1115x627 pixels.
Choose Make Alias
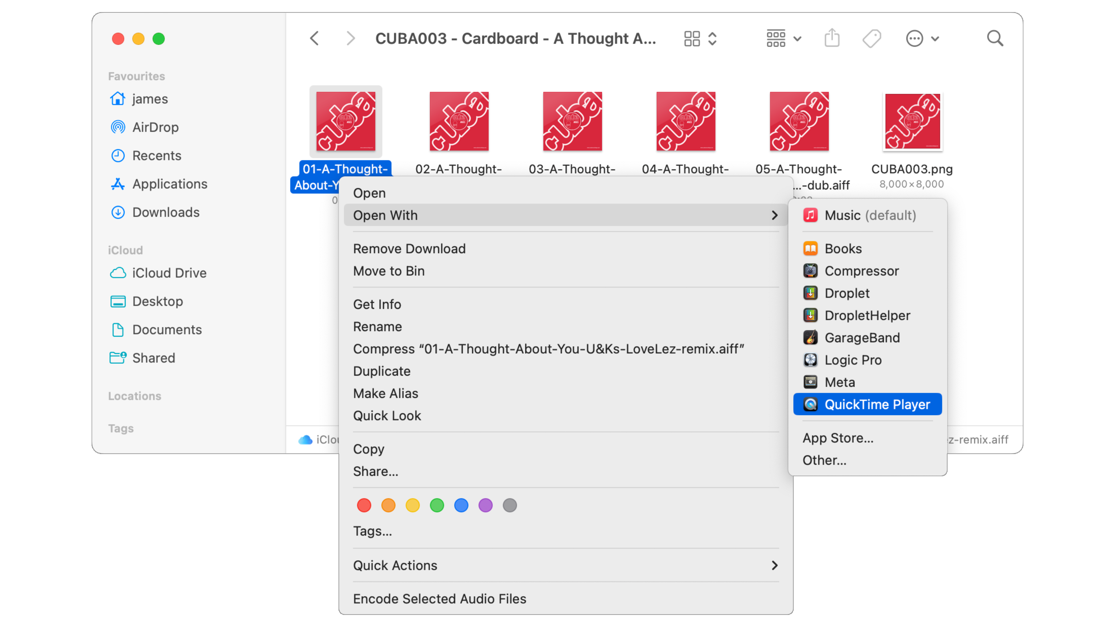point(566,393)
